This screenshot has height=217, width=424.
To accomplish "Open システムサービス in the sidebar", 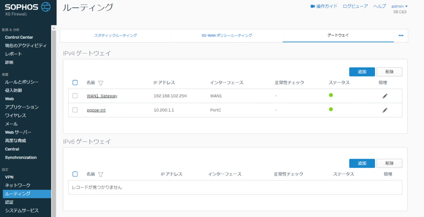I will 21,210.
